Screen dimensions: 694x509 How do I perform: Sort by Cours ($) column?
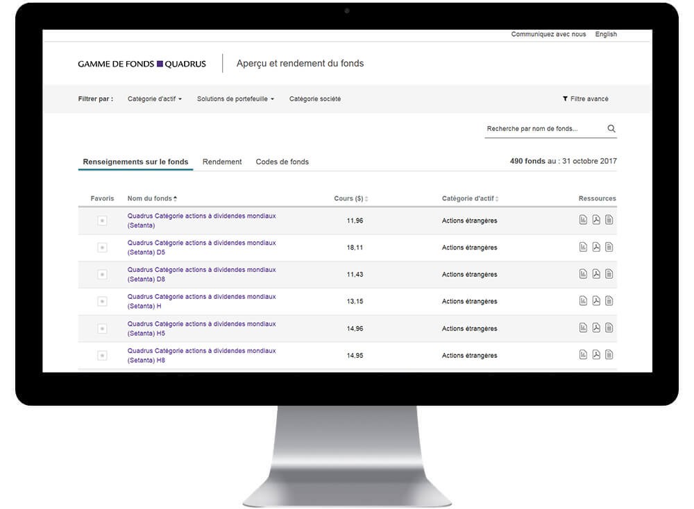click(351, 198)
